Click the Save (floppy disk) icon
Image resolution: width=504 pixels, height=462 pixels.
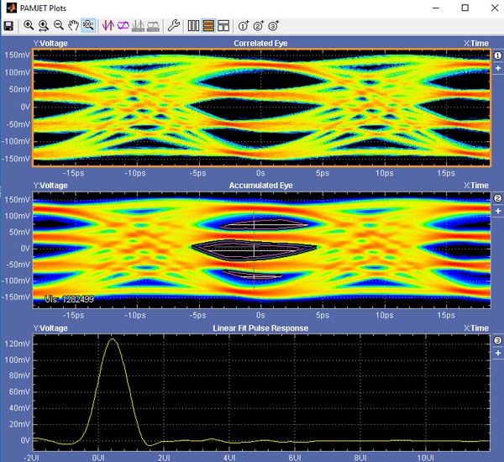click(8, 26)
